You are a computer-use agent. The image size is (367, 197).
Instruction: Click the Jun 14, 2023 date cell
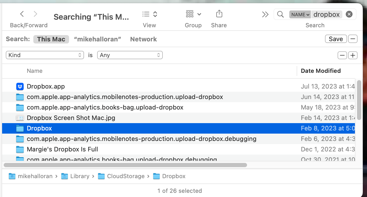coord(328,97)
